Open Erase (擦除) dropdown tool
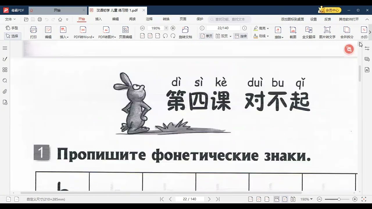This screenshot has height=209, width=372. point(279,33)
